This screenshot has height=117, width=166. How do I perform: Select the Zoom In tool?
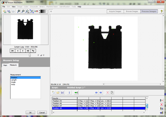pyautogui.click(x=19, y=11)
